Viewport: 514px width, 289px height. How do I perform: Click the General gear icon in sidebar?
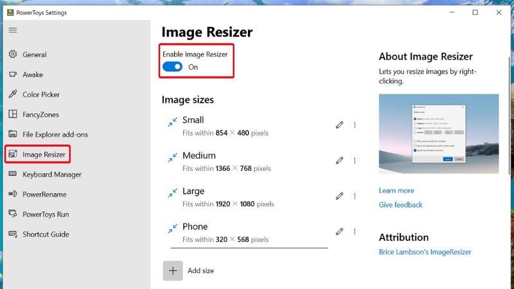click(x=13, y=55)
